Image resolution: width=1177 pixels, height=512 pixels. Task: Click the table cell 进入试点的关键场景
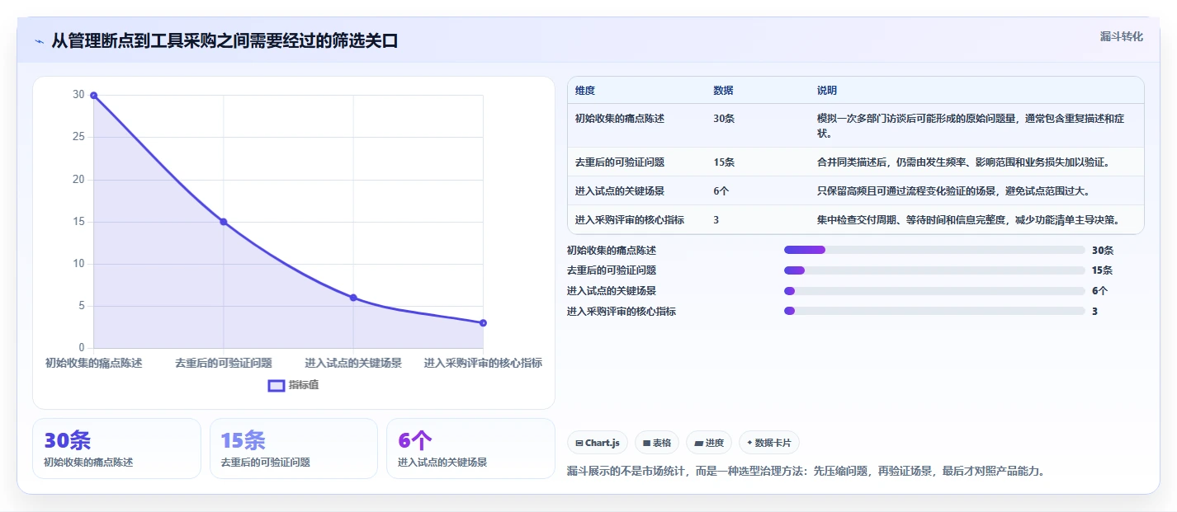click(620, 191)
